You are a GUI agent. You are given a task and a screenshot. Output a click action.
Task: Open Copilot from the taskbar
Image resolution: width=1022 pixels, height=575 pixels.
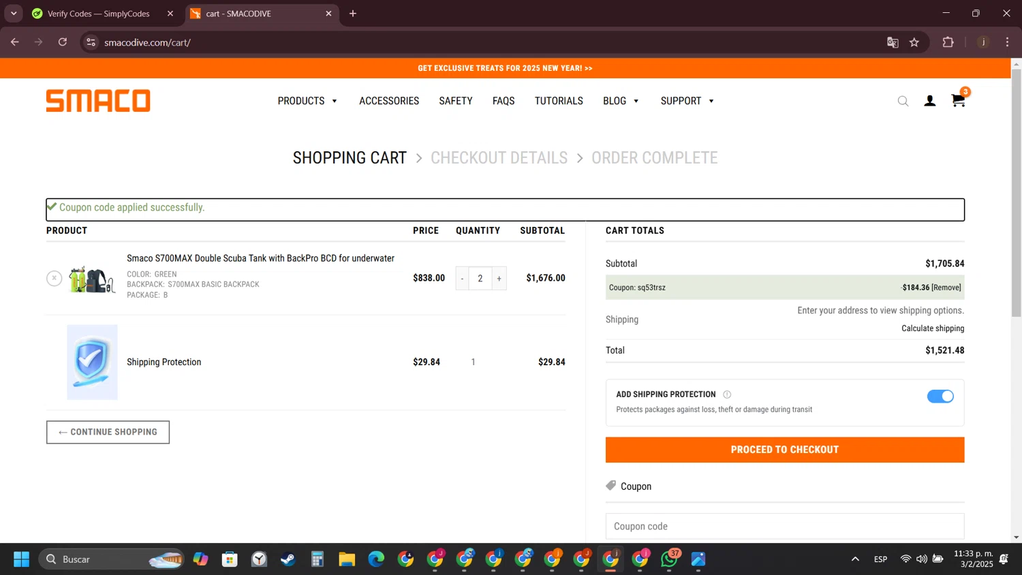point(200,559)
